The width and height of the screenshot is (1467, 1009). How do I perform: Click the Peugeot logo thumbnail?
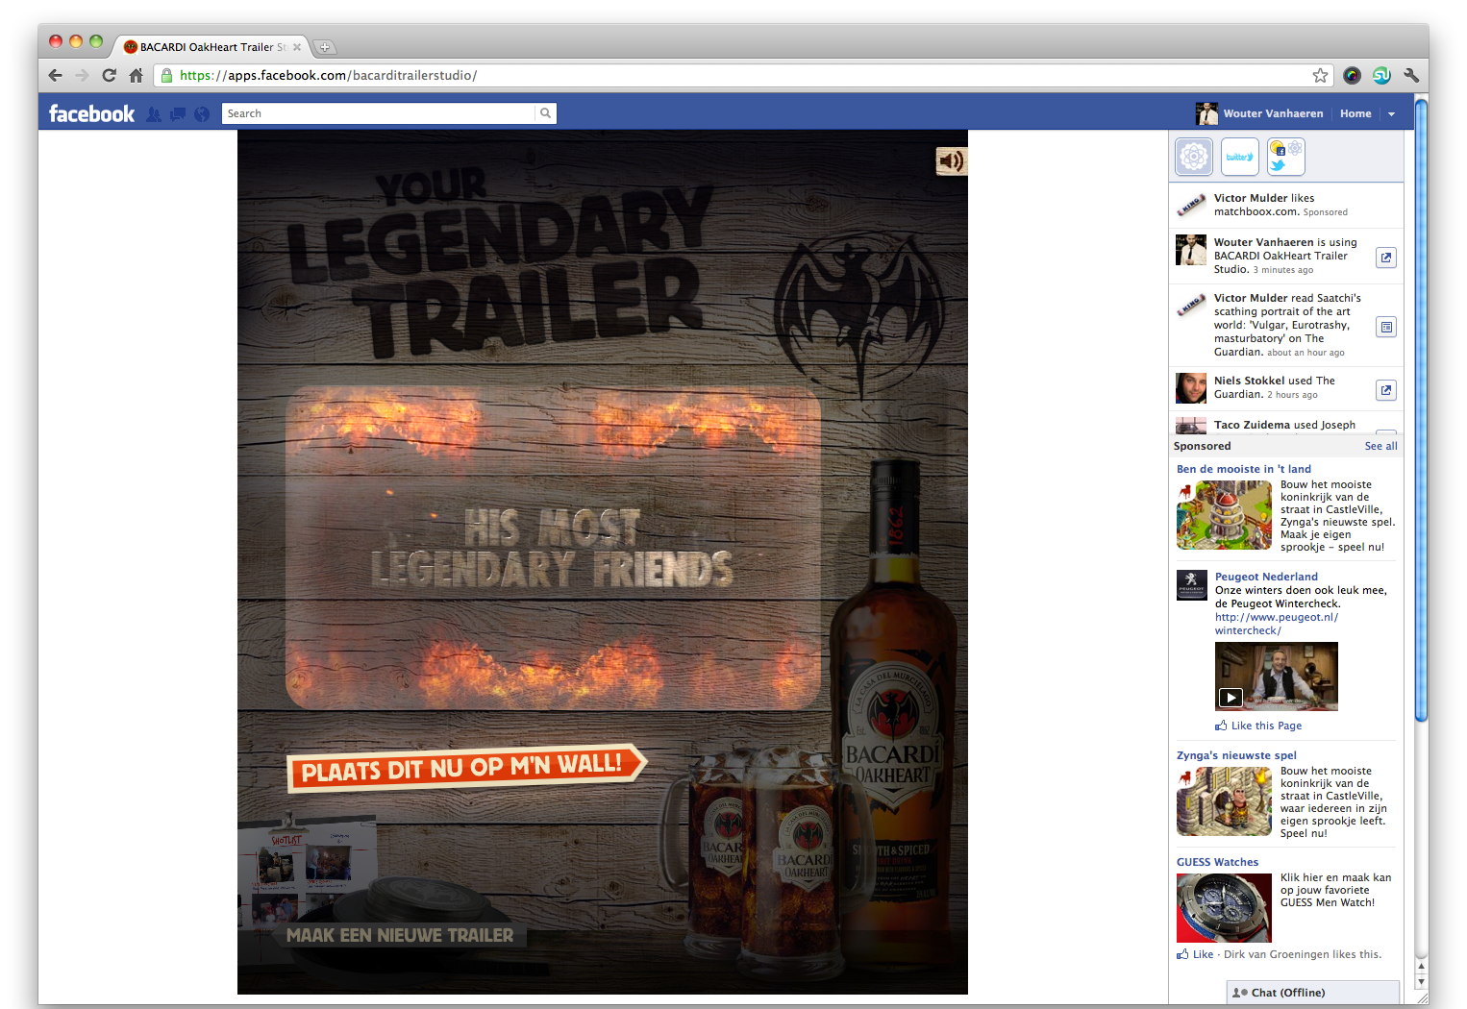(x=1191, y=584)
